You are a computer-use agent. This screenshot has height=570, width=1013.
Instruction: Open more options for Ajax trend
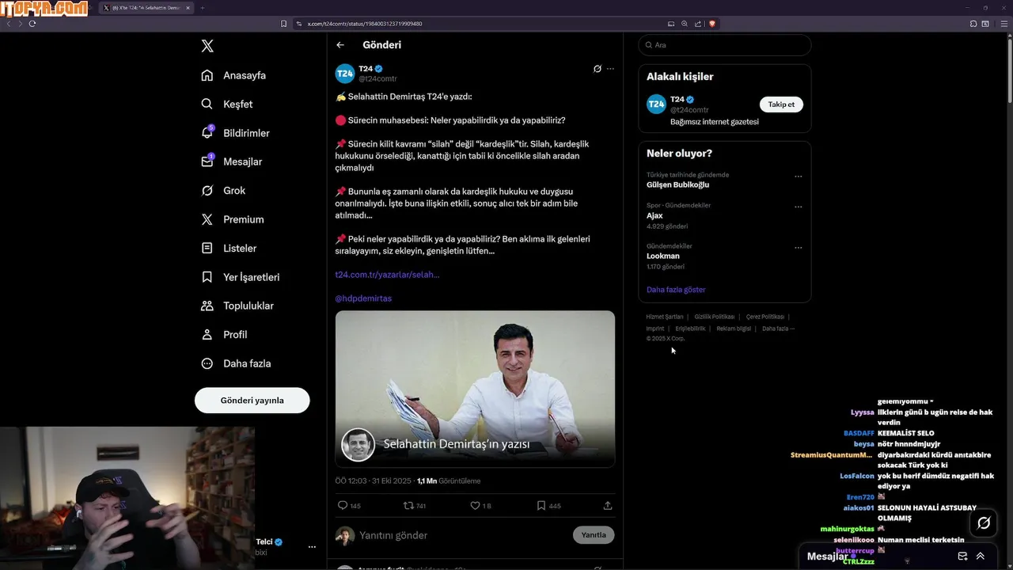coord(798,207)
